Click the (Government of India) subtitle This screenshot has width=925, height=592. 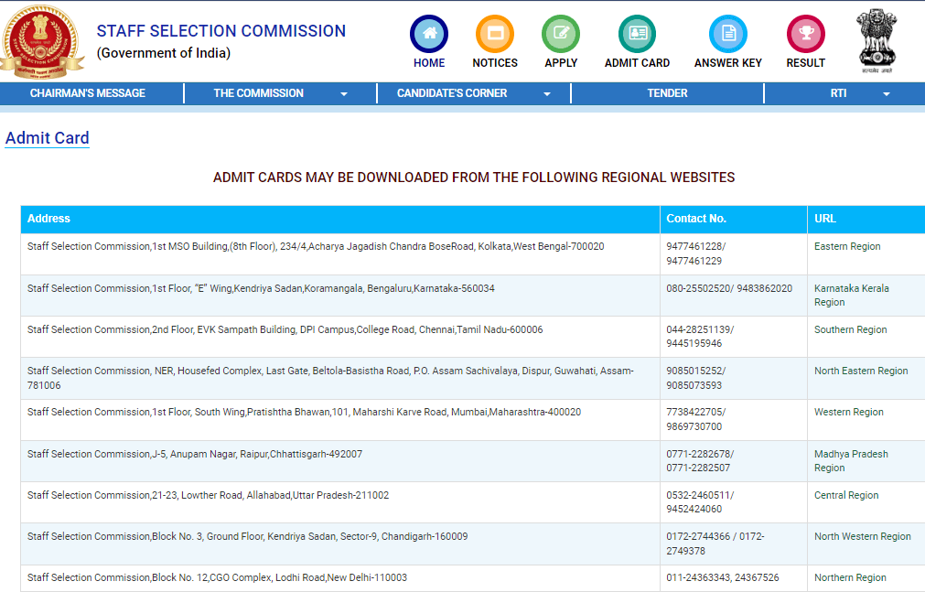point(164,53)
